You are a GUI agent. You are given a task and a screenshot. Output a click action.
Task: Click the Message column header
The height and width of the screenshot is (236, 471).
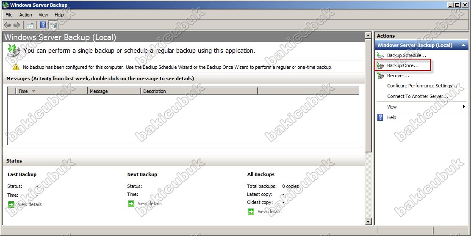point(114,91)
